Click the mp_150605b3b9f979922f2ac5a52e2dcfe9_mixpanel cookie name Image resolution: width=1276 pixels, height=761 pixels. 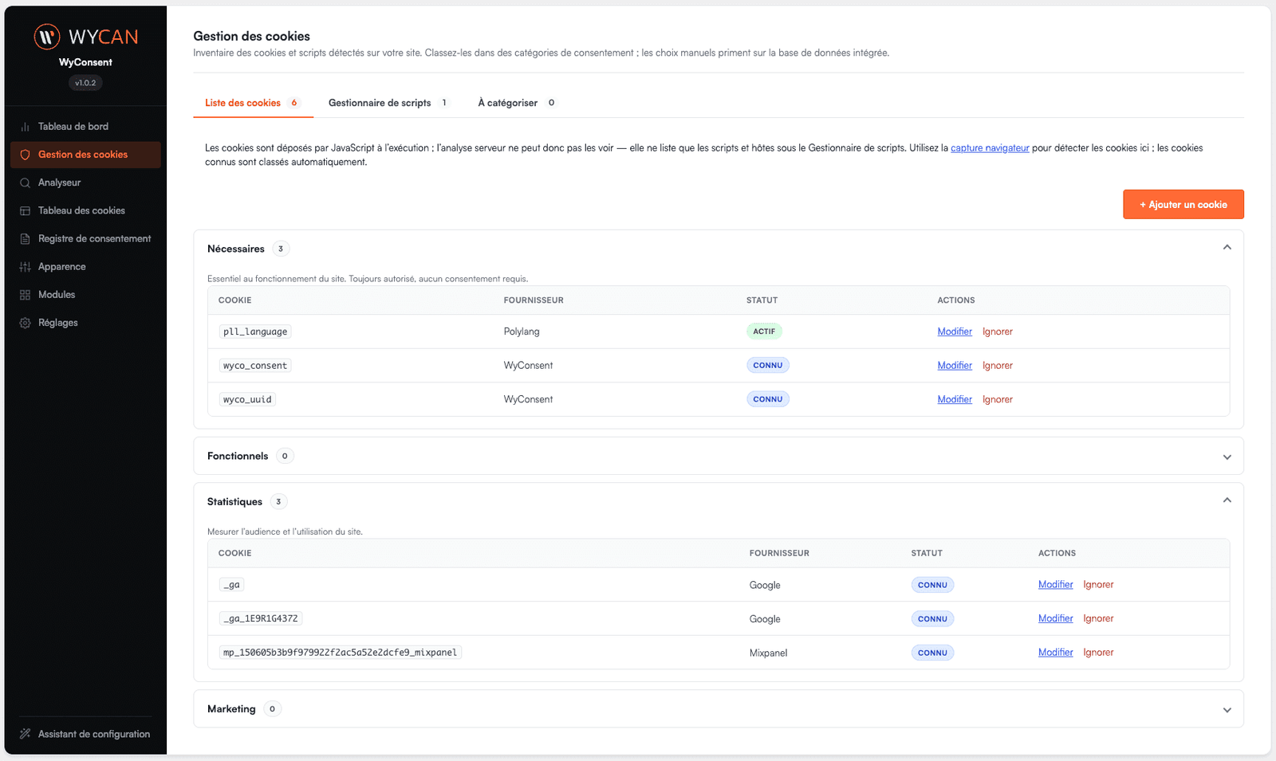click(x=341, y=653)
